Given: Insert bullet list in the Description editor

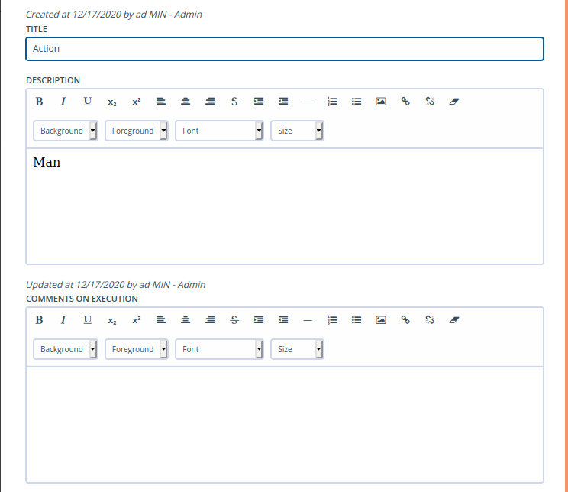Looking at the screenshot, I should pos(357,102).
